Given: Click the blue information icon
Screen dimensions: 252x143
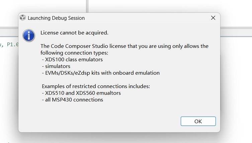Looking at the screenshot, I should (29, 34).
